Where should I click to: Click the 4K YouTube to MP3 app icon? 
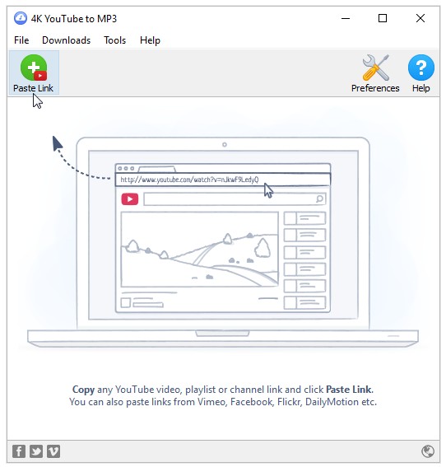pyautogui.click(x=21, y=18)
